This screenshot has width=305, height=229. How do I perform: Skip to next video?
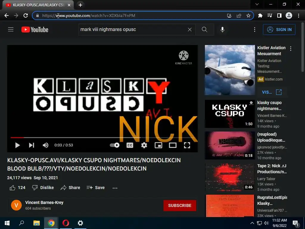(x=32, y=145)
